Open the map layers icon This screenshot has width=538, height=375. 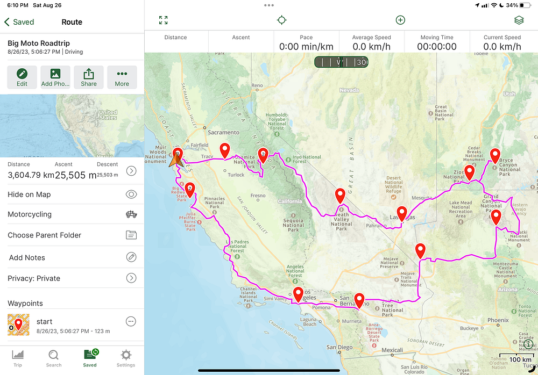point(519,20)
